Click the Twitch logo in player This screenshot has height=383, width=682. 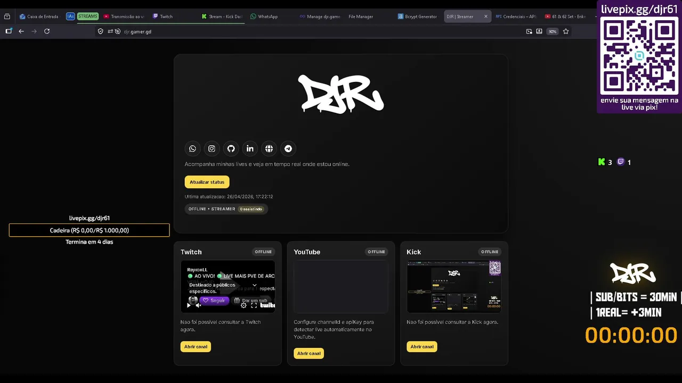point(267,305)
